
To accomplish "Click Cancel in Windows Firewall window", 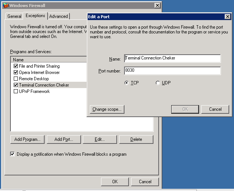I will (x=145, y=182).
